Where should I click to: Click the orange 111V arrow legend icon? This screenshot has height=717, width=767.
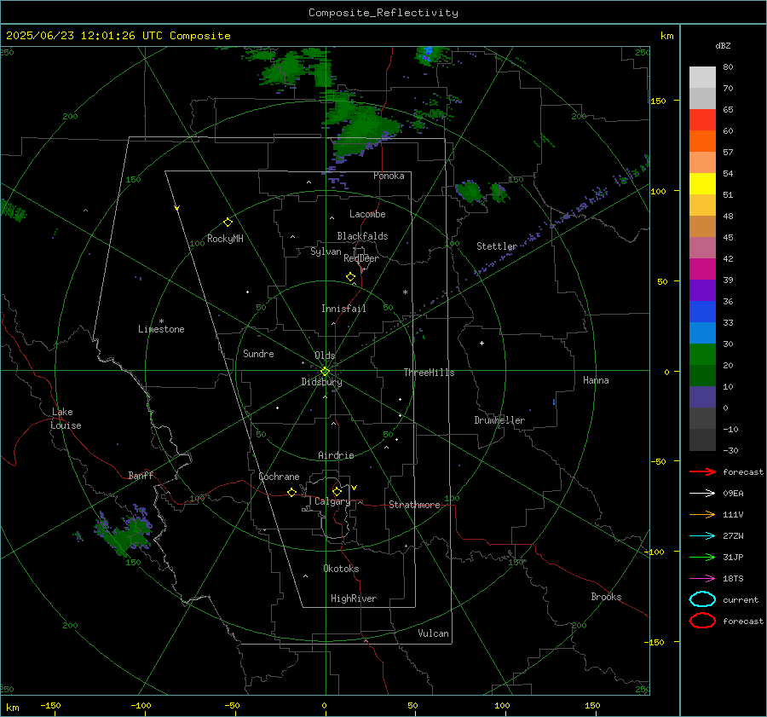pos(702,514)
